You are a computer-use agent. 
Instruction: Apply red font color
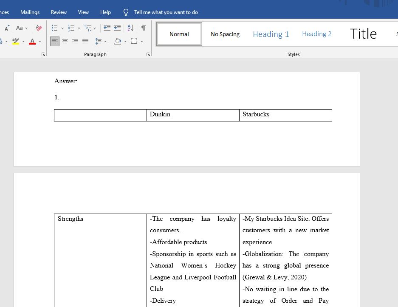coord(32,41)
